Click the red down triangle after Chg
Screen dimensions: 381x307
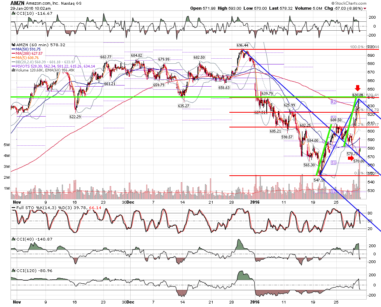[365, 9]
